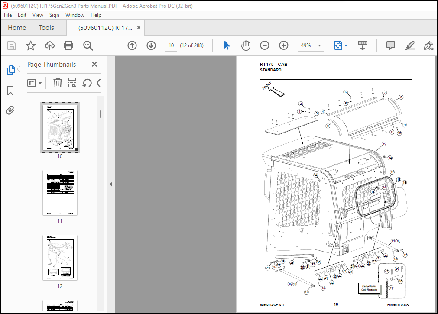
Task: Click the 'Early-Series Cab Restraint' label box
Action: (369, 288)
